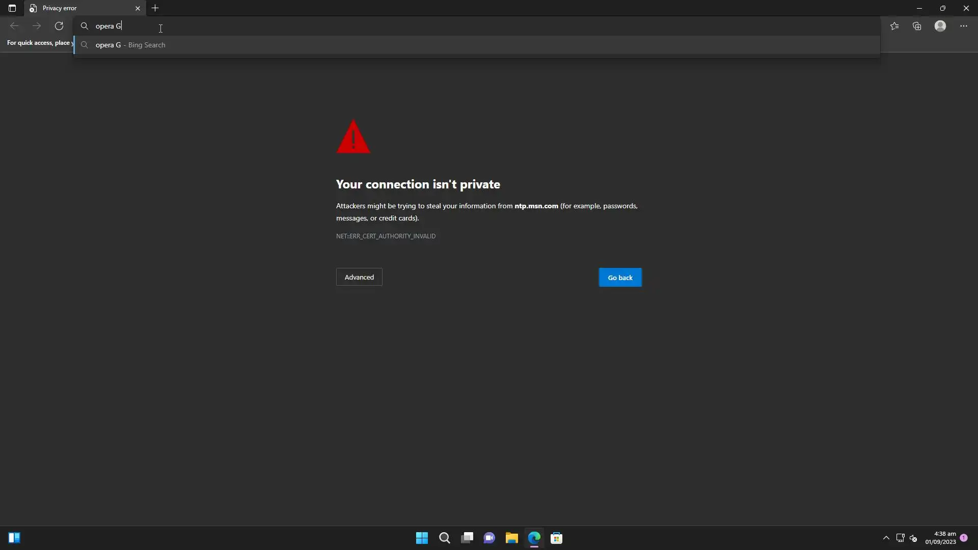Viewport: 978px width, 550px height.
Task: Select the 'opera G - Bing Search' suggestion
Action: [x=130, y=45]
